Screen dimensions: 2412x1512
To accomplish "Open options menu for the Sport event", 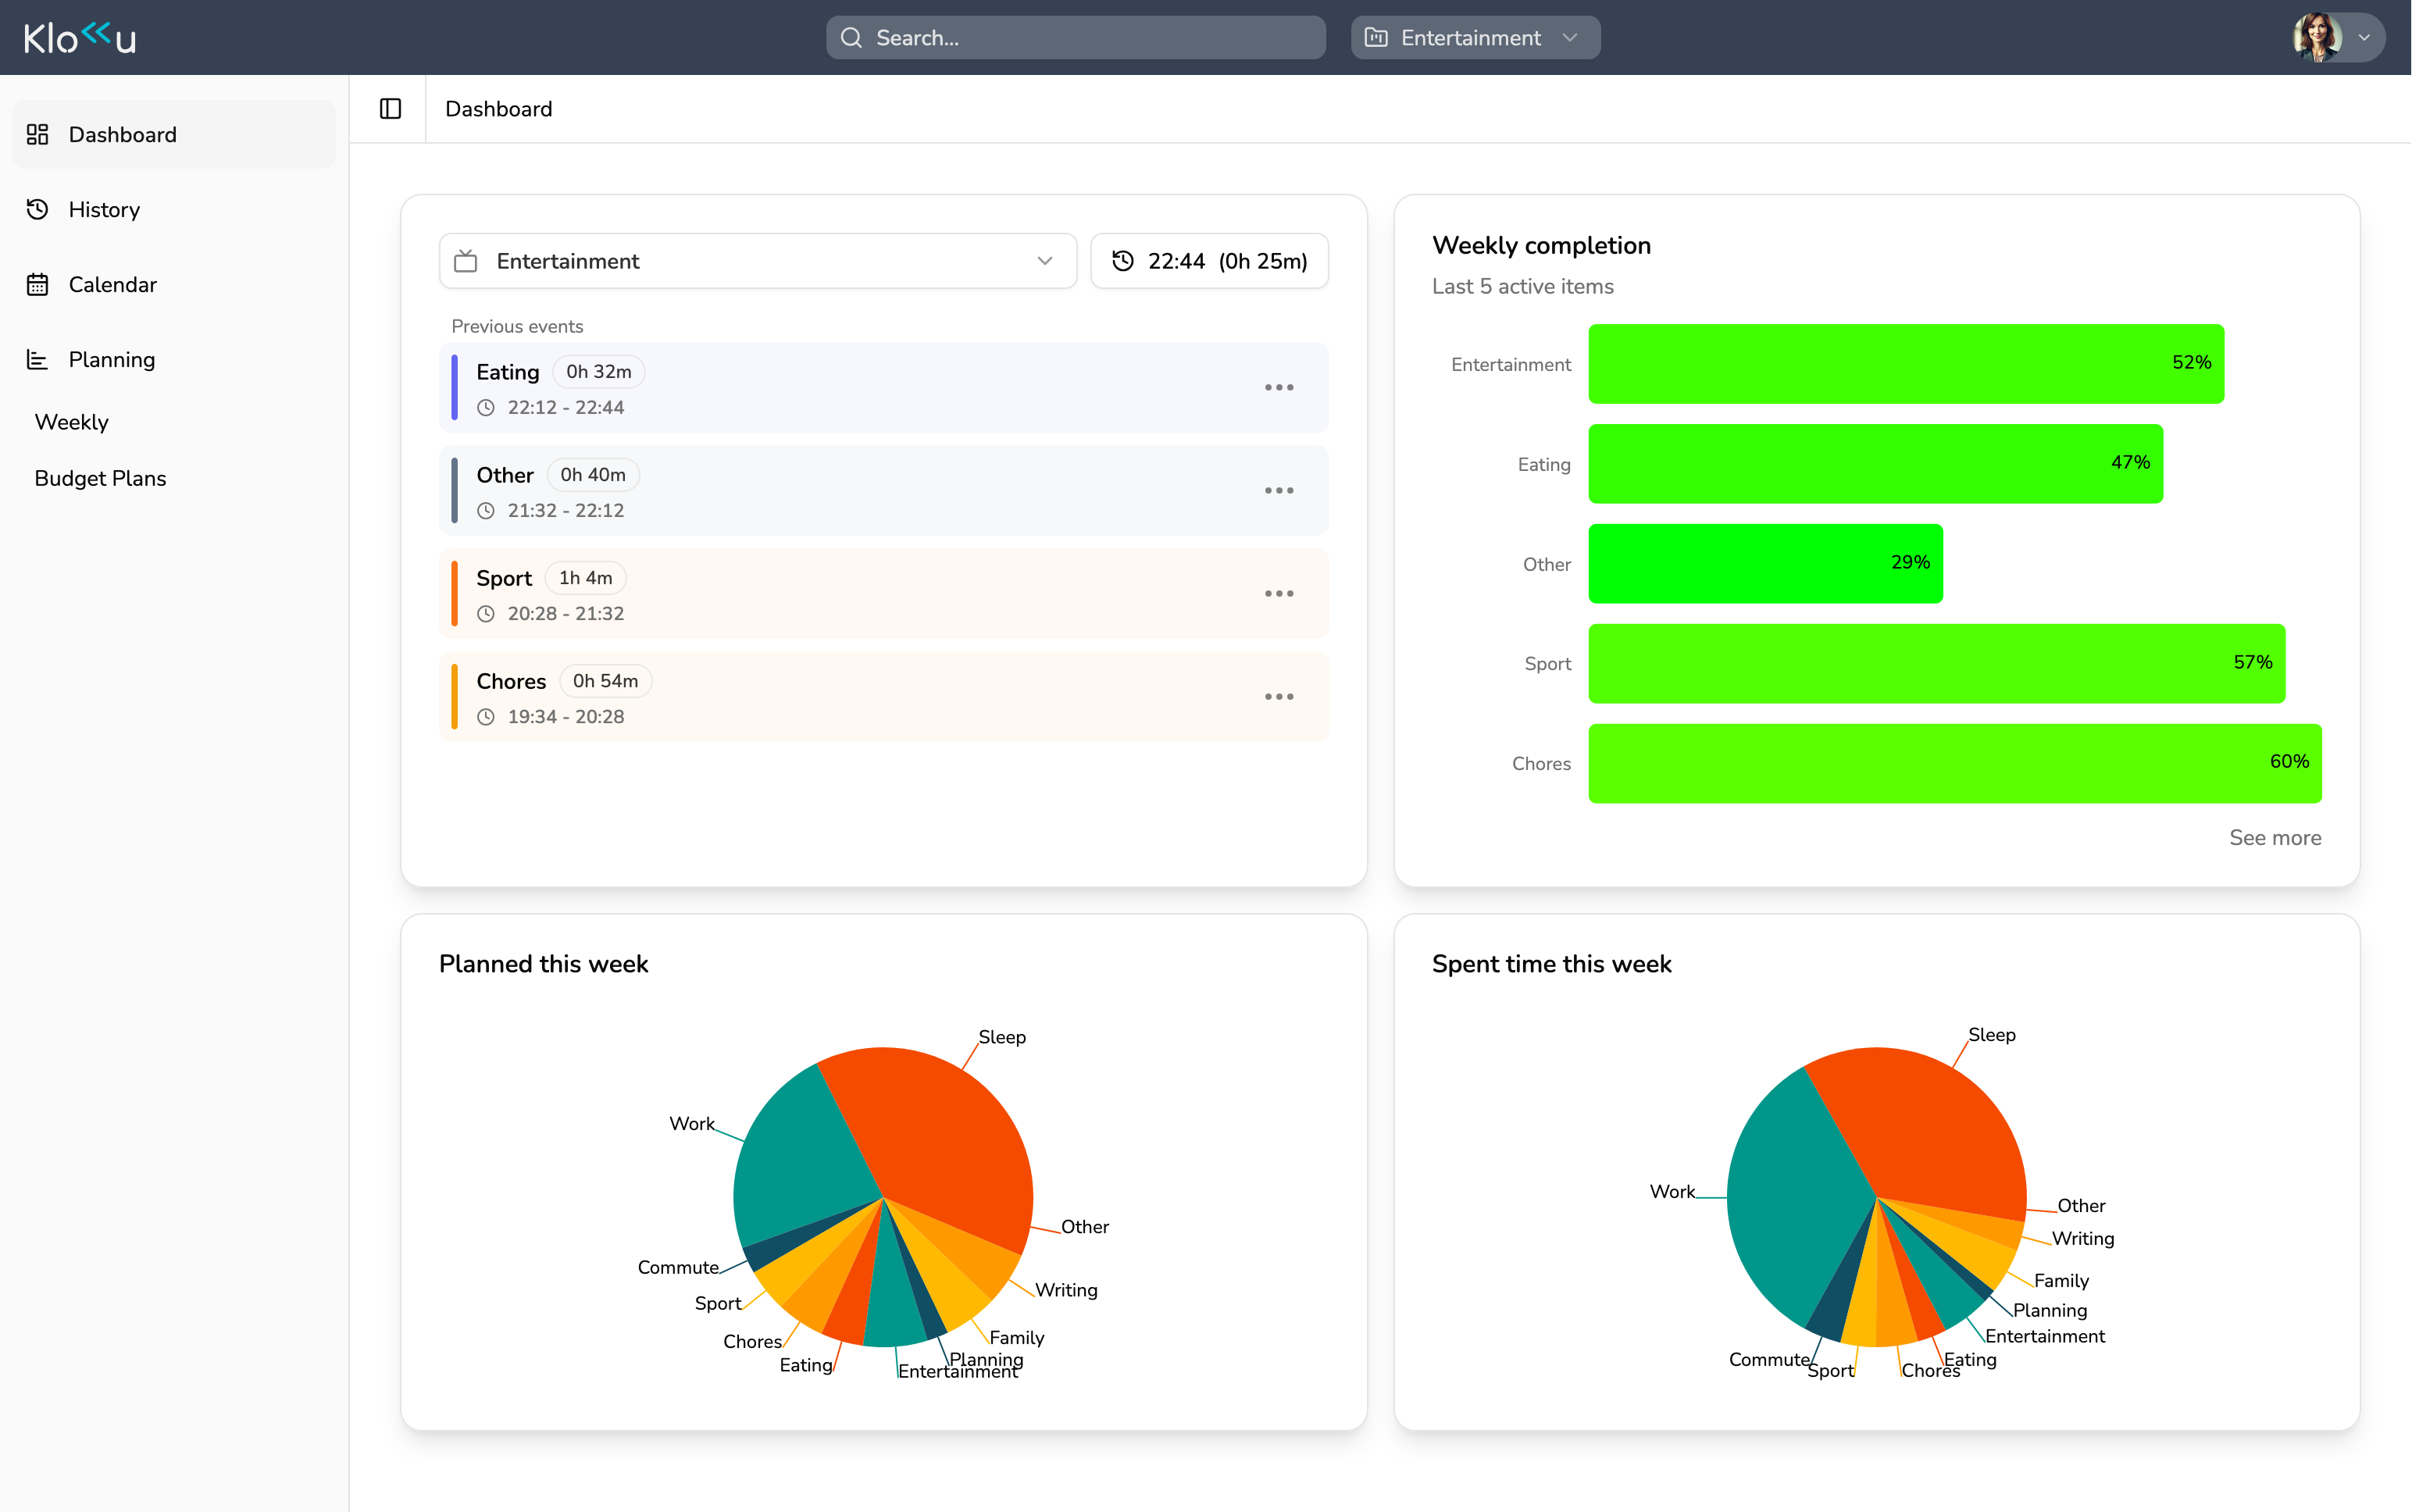I will tap(1279, 593).
